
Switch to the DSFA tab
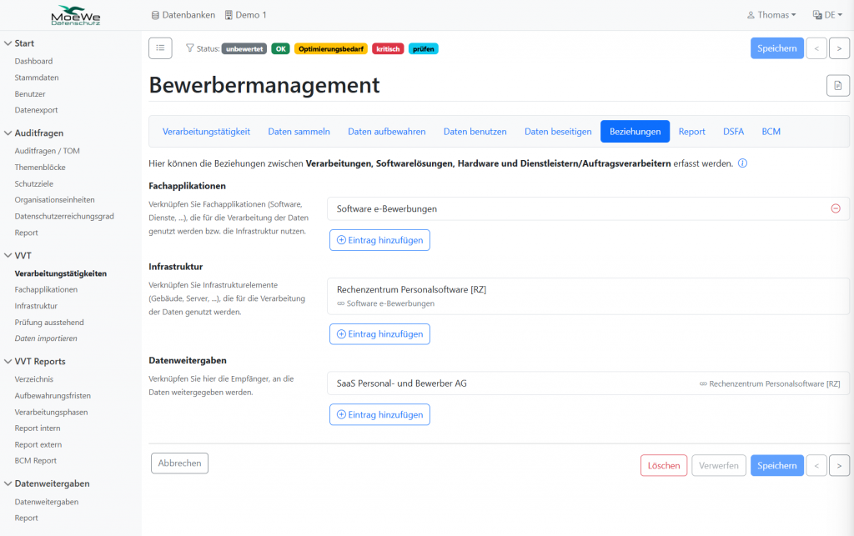tap(733, 132)
